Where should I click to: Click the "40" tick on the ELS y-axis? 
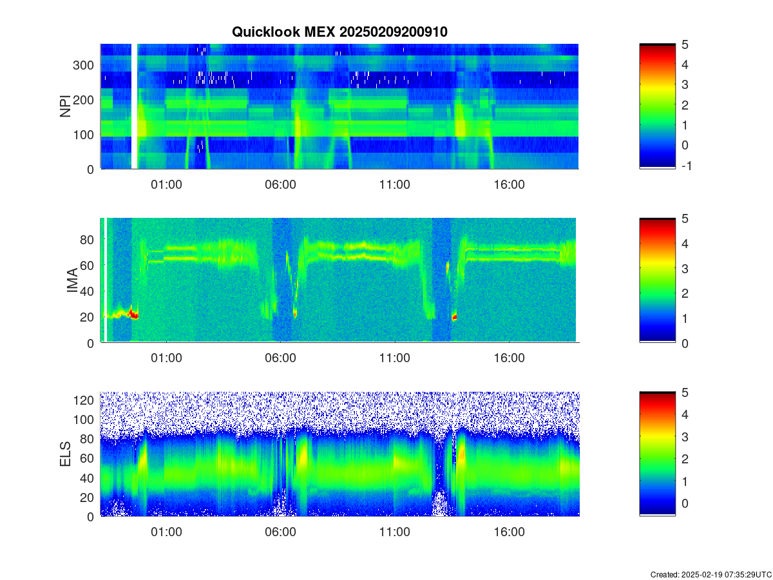88,478
